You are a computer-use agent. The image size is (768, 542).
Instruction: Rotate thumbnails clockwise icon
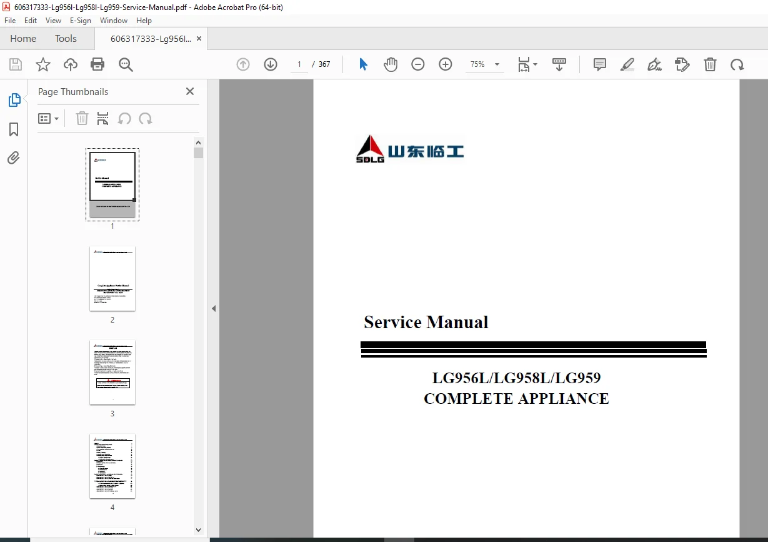(x=146, y=119)
